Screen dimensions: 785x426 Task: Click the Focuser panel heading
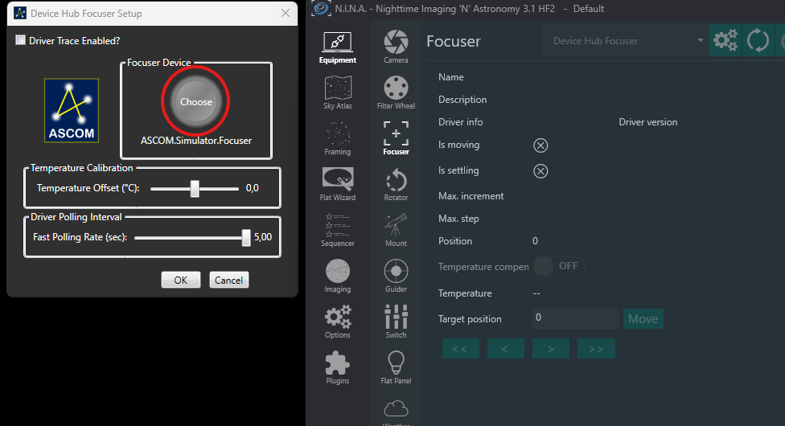(x=454, y=41)
